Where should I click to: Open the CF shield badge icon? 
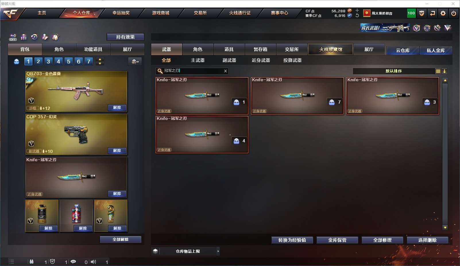pos(422,13)
